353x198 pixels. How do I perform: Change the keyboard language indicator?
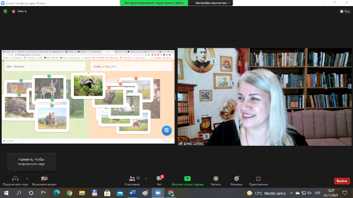pos(318,193)
